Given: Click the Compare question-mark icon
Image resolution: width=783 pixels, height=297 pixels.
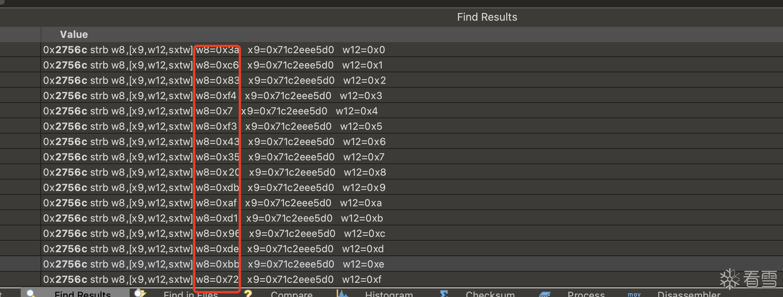Looking at the screenshot, I should [x=248, y=294].
